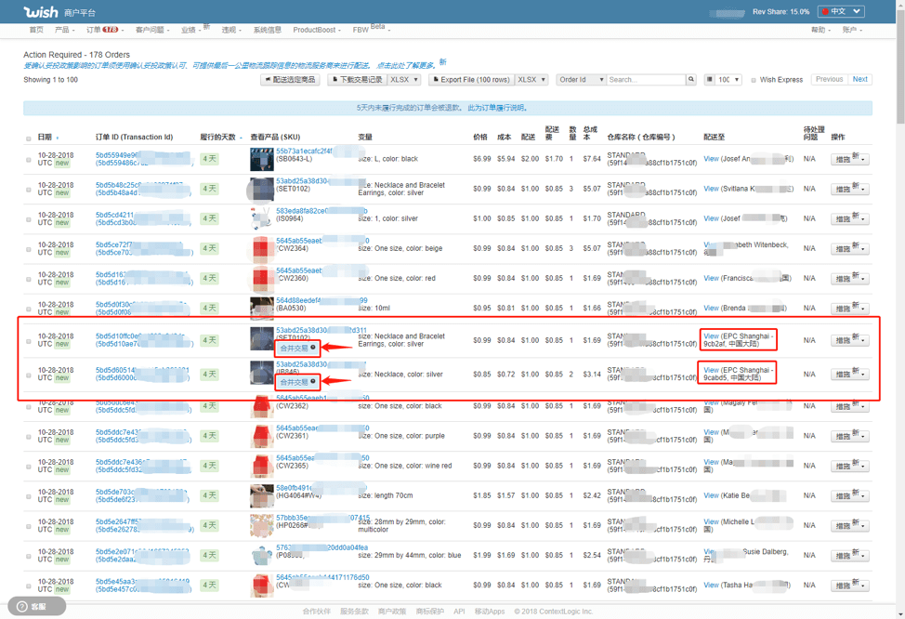Open 操作 dropdown for CW2361 purple order
The height and width of the screenshot is (619, 905).
coord(849,437)
